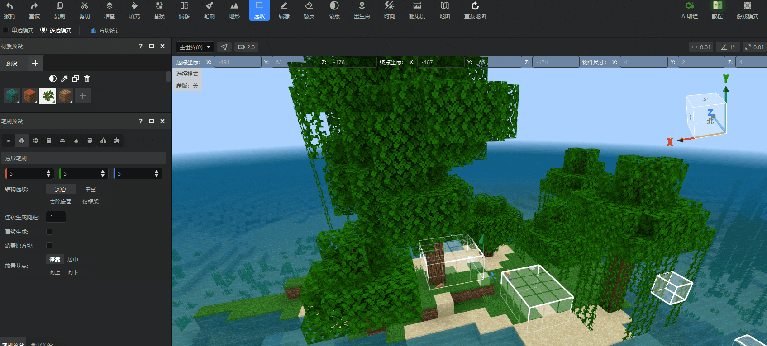This screenshot has height=346, width=767.
Task: Select the 替换 (replace) tool
Action: 159,10
